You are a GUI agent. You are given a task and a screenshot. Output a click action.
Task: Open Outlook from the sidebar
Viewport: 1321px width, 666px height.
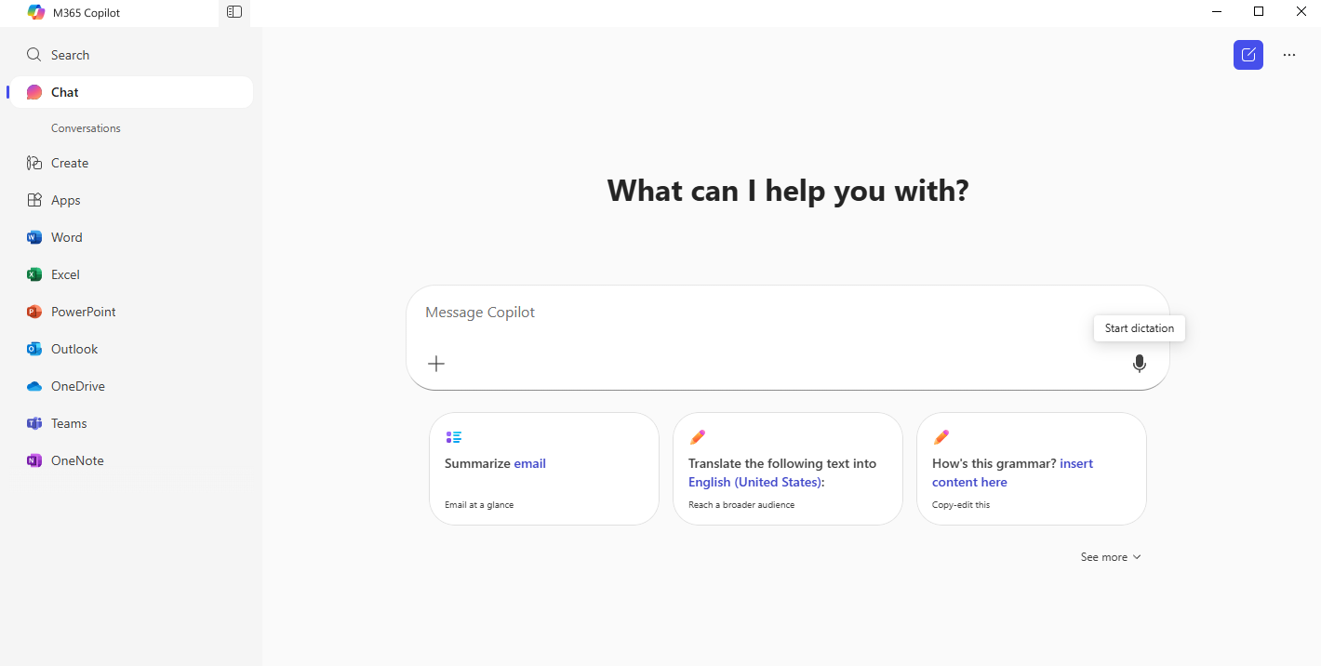tap(73, 349)
